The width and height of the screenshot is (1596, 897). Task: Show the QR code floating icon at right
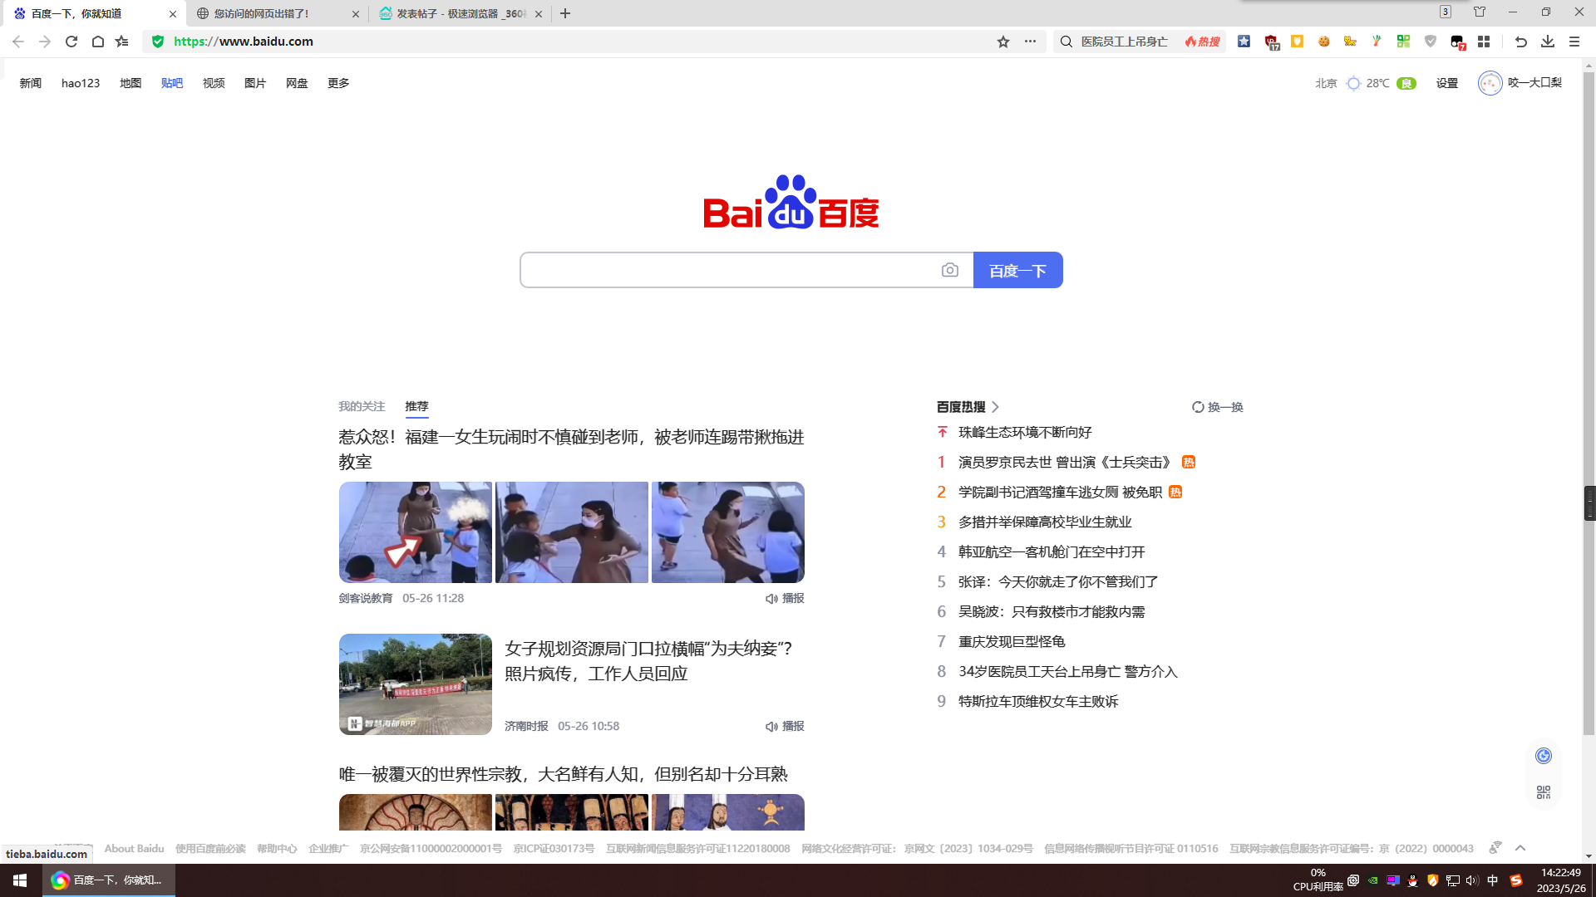[1544, 792]
